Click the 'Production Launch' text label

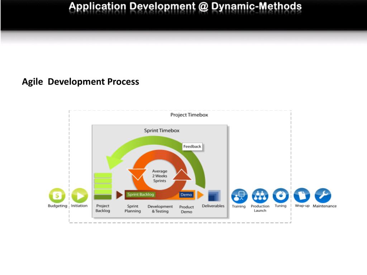pyautogui.click(x=260, y=208)
